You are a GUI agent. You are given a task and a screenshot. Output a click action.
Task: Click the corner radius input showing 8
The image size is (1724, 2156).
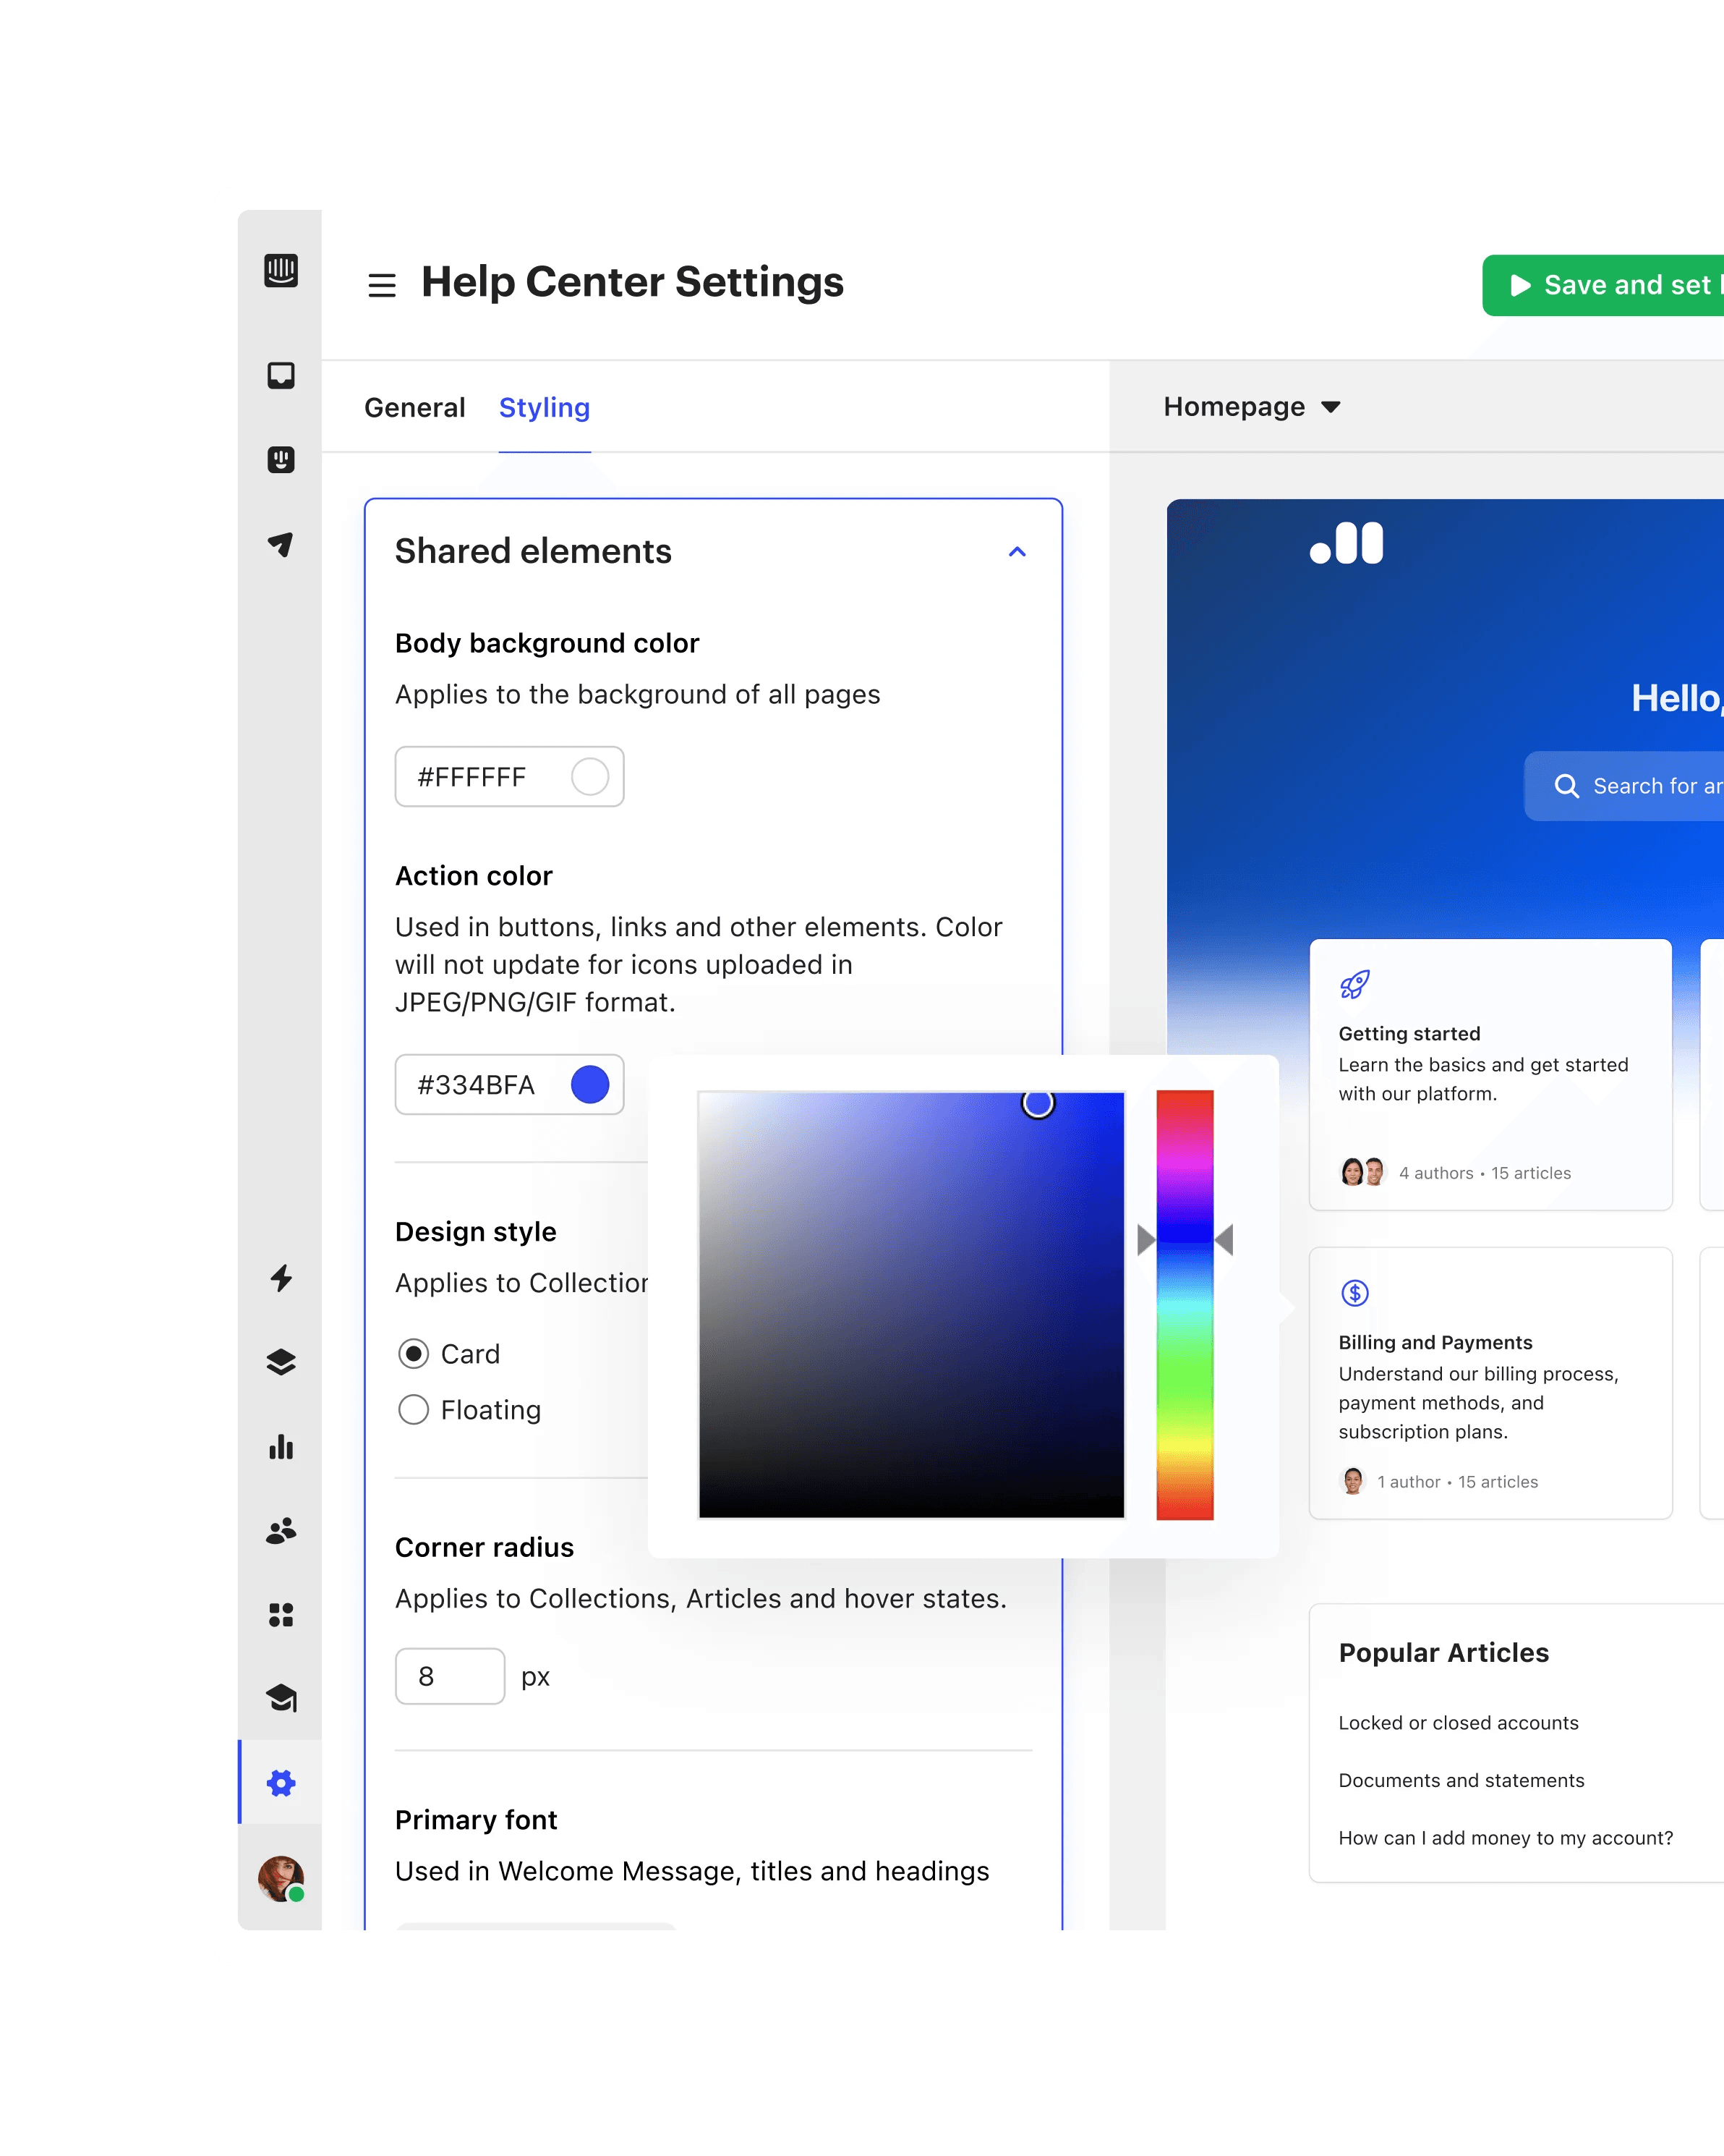point(450,1676)
